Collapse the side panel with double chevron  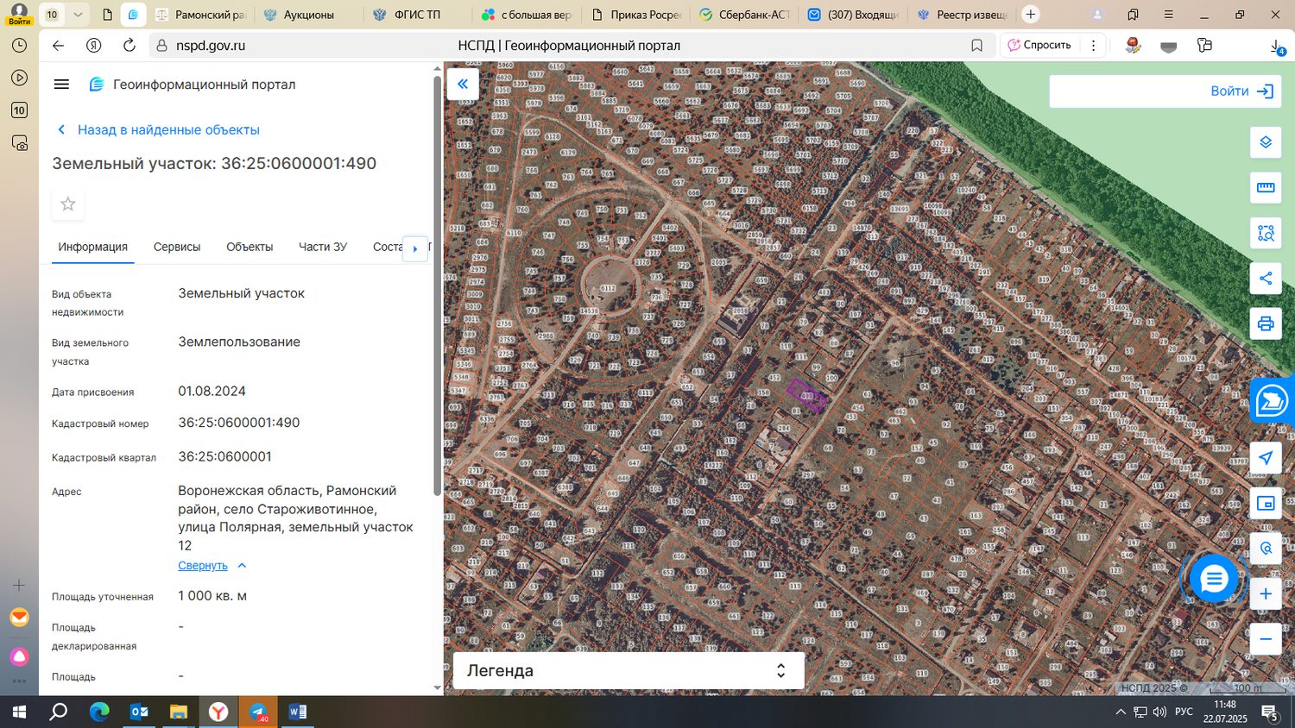click(463, 84)
